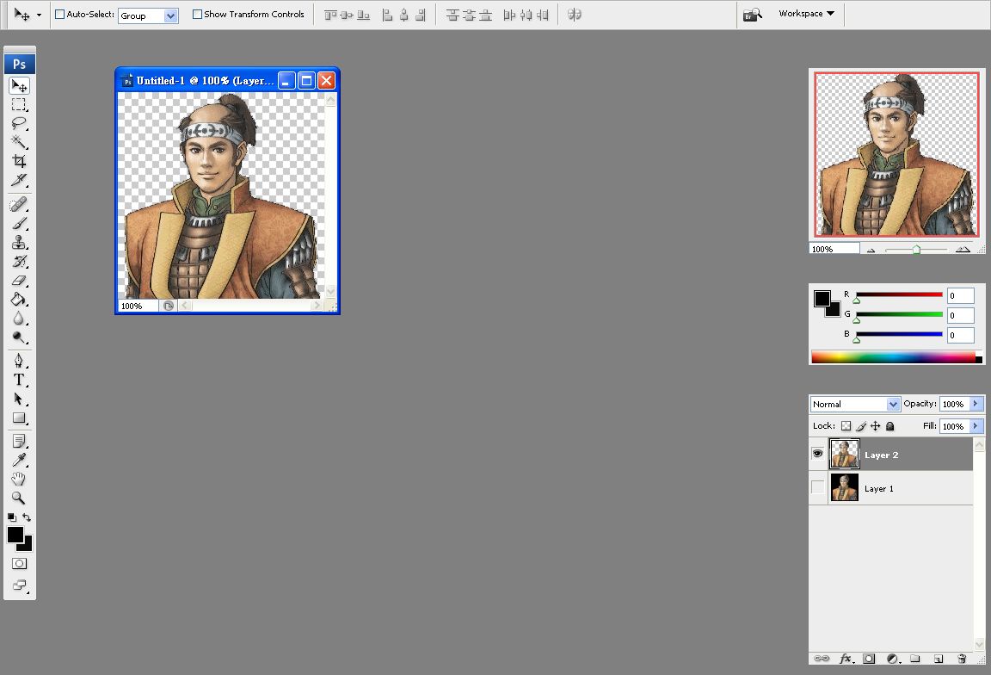Click the Navigator zoom slider handle
Image resolution: width=991 pixels, height=675 pixels.
tap(916, 250)
